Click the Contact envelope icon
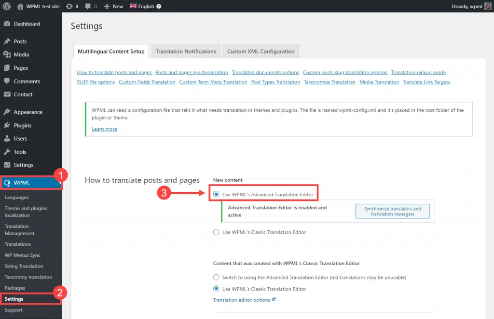 pos(7,94)
